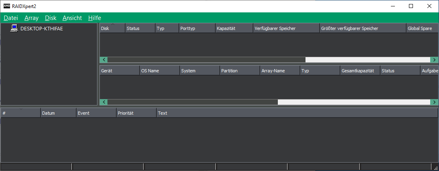
Task: Sort by Disk column header
Action: click(112, 28)
